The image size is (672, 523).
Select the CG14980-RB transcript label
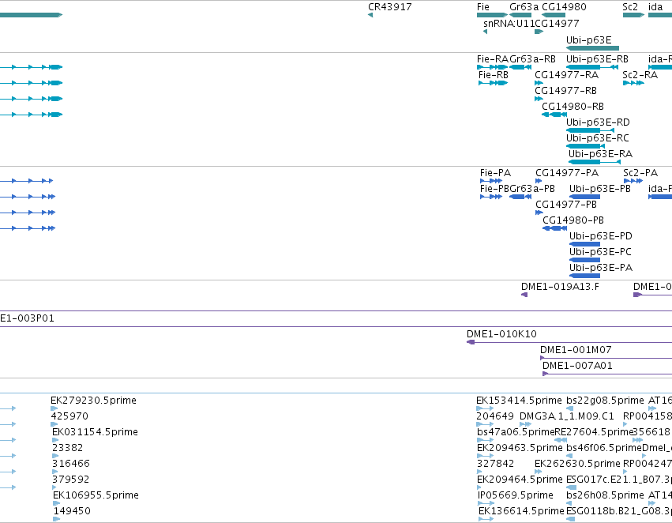pyautogui.click(x=573, y=107)
